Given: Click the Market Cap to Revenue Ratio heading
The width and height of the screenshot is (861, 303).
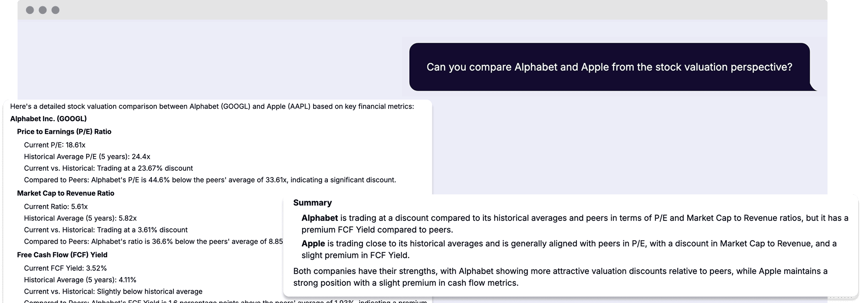Looking at the screenshot, I should click(x=66, y=193).
